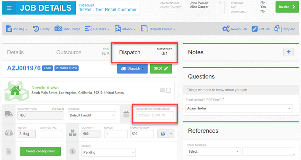Click the QA/Tasks list icon
Viewport: 301px width, 160px height.
coord(88,29)
